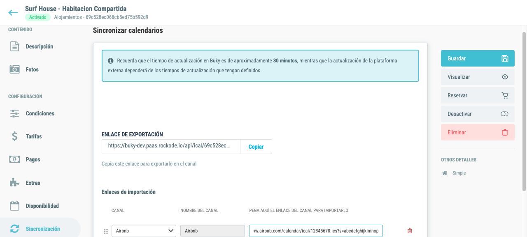This screenshot has height=237, width=527.
Task: Click the '30 minutos' bold text
Action: 285,60
